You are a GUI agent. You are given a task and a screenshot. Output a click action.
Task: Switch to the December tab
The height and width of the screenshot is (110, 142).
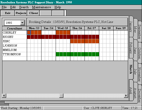click(140, 95)
